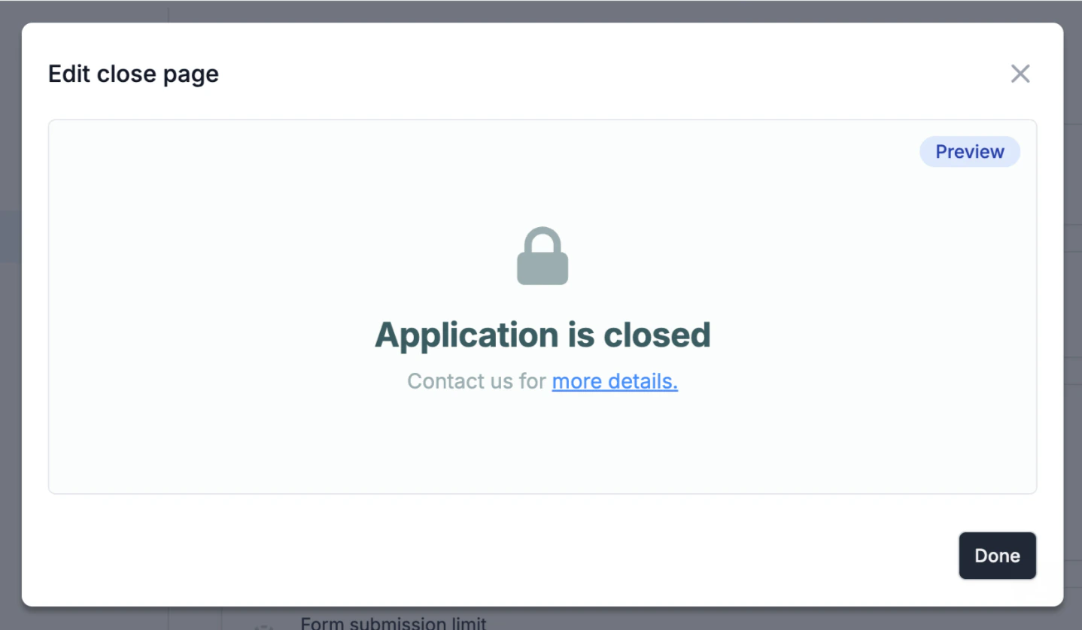Click the word Application in the heading

click(x=467, y=335)
